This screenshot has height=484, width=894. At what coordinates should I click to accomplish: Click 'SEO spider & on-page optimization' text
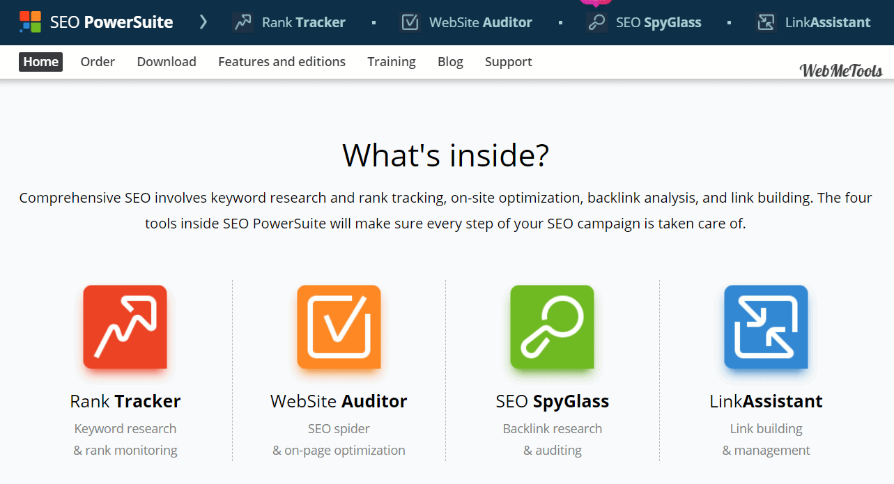[x=339, y=439]
